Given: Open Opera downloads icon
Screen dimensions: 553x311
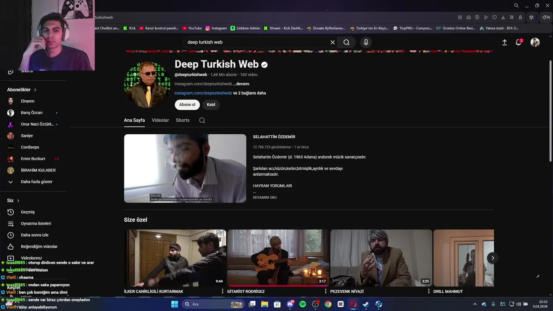Looking at the screenshot, I should coord(503,17).
